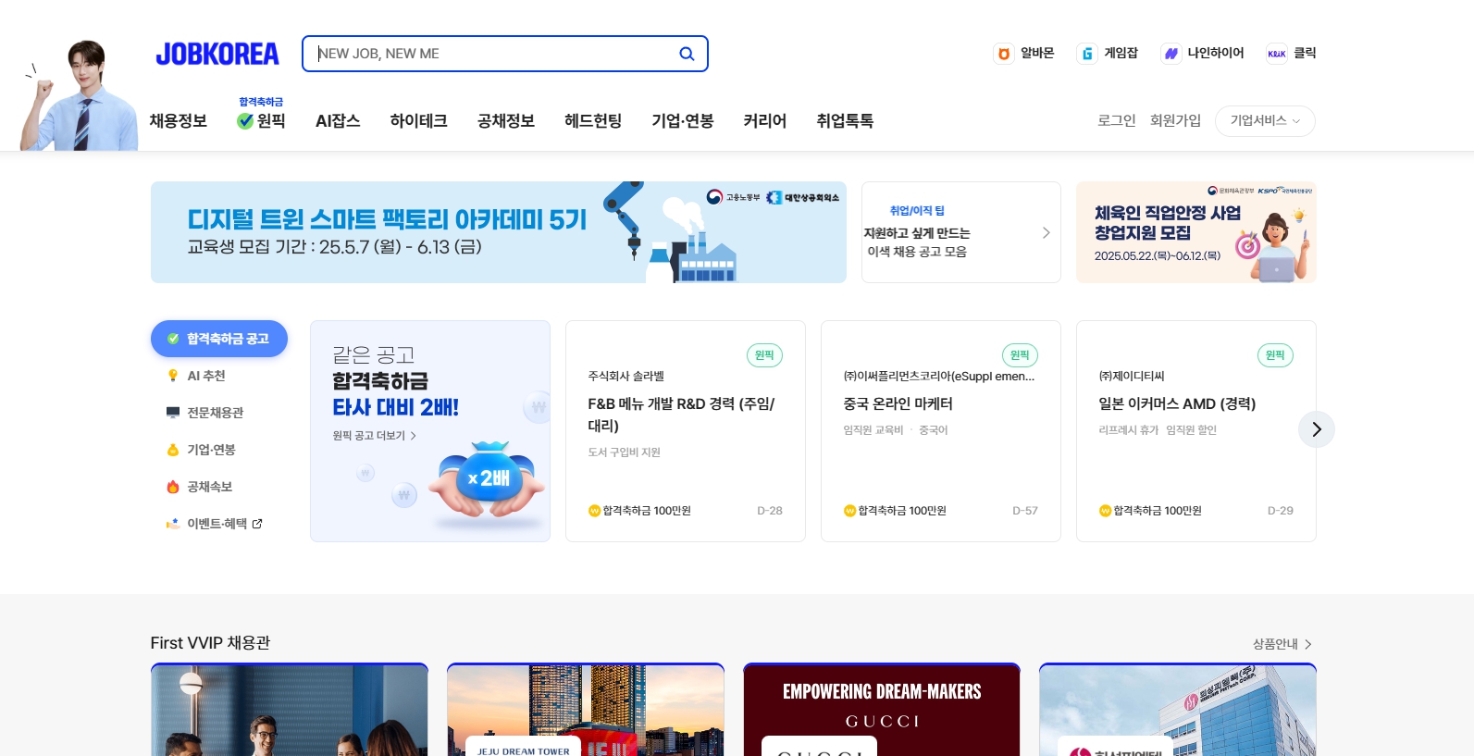Click the coin icon on 일본 이커머스 AMD card

pos(1106,511)
